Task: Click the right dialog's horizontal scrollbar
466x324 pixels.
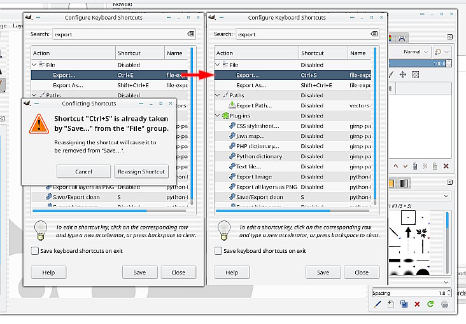Action: coord(292,211)
